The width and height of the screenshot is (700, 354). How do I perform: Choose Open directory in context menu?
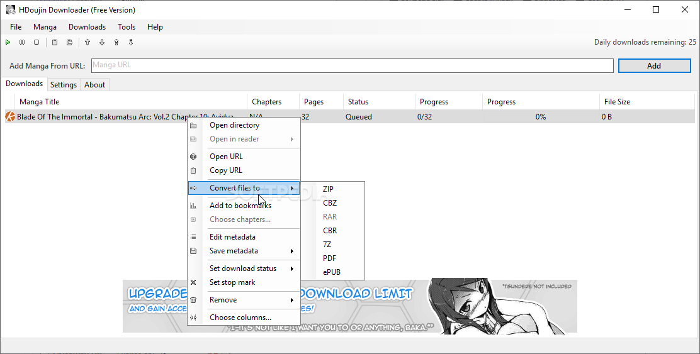[244, 125]
